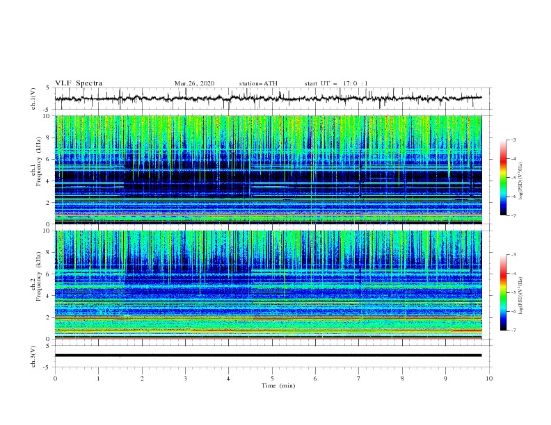Select the "start UT = 17:0 :1" text

point(336,83)
